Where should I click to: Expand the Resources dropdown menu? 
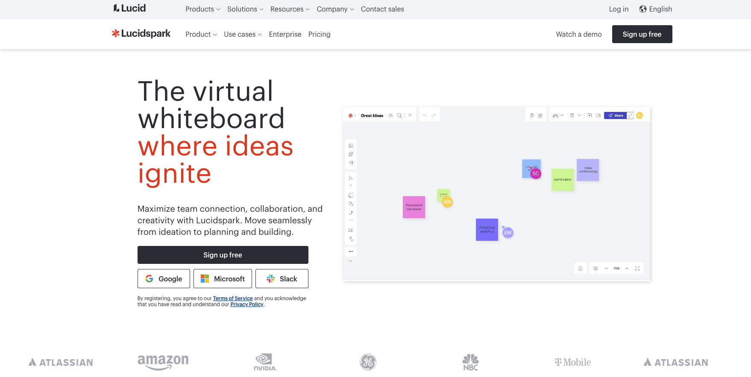pyautogui.click(x=290, y=9)
